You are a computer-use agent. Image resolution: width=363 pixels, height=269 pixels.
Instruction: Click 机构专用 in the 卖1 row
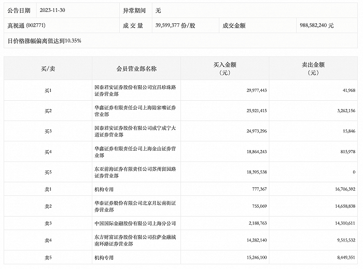(104, 189)
